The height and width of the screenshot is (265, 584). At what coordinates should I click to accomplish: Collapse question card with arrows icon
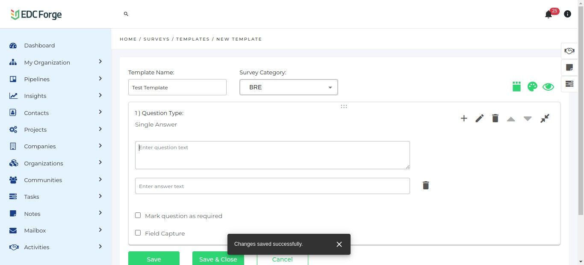(545, 118)
